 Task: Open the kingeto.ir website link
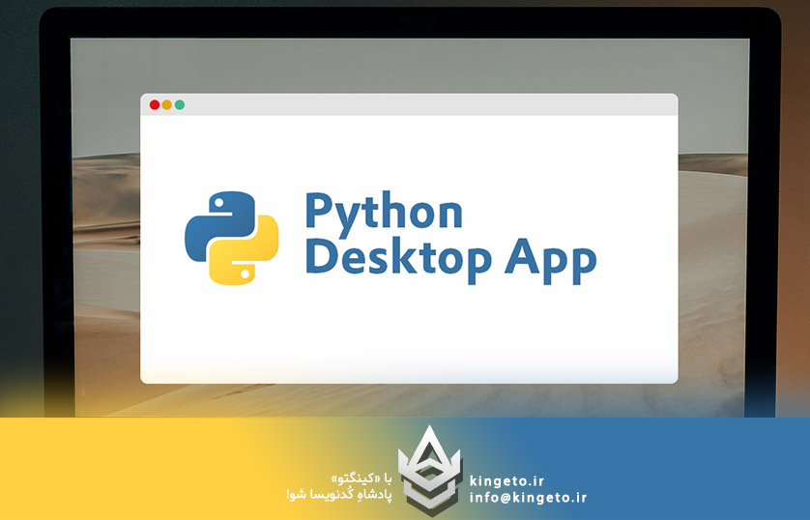(x=506, y=481)
